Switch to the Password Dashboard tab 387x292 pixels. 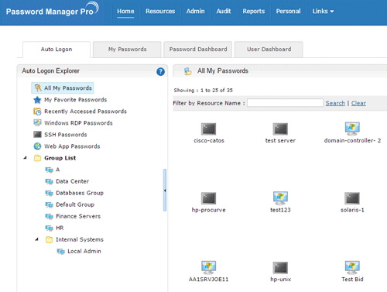[198, 50]
